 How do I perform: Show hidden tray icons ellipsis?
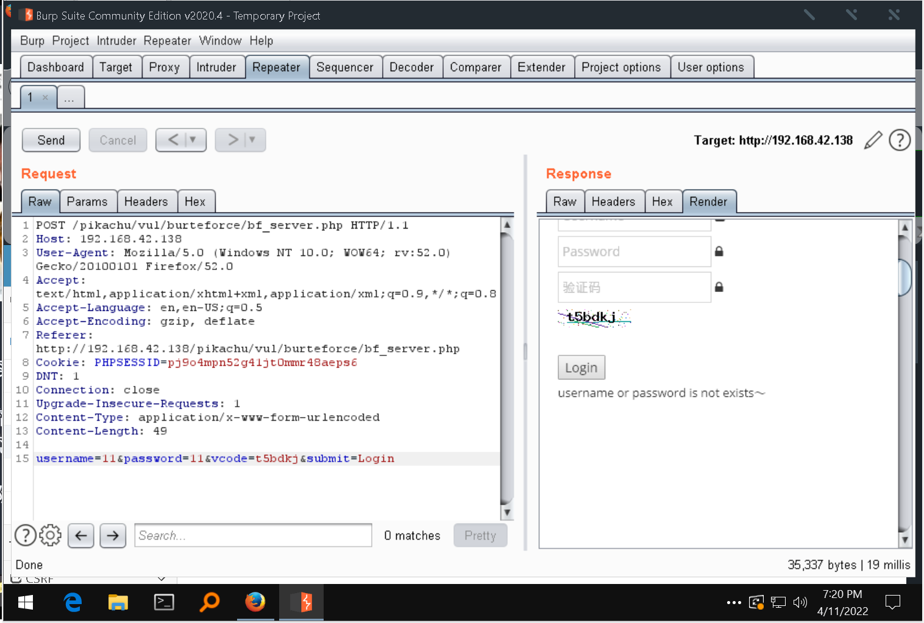point(734,602)
